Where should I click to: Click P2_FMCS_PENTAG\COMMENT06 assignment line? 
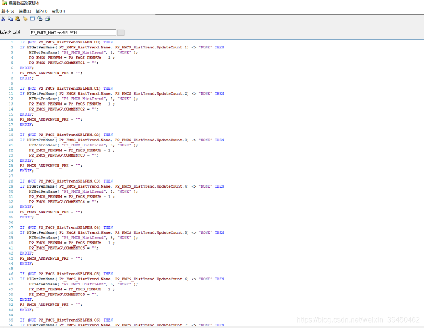64,294
